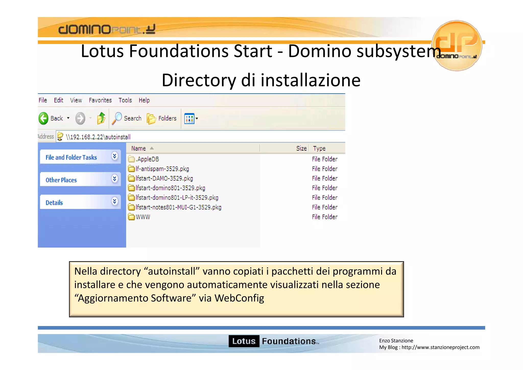Click Details header label
The height and width of the screenshot is (370, 523).
[54, 203]
